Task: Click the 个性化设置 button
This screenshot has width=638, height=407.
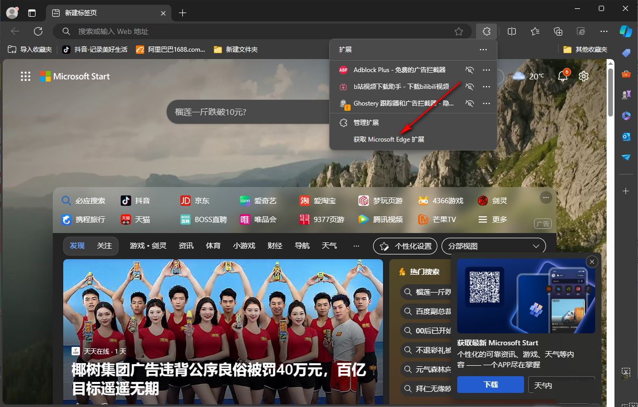Action: [405, 246]
